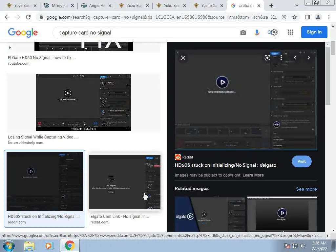The height and width of the screenshot is (252, 336).
Task: Open the tab search dropdown
Action: [297, 6]
